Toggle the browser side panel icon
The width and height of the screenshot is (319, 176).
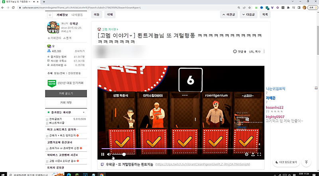point(299,8)
